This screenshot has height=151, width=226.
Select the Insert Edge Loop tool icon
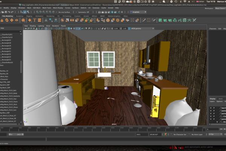click(x=148, y=20)
